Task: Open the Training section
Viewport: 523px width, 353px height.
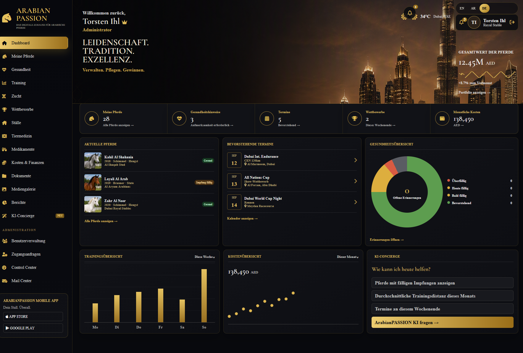Action: coord(34,83)
